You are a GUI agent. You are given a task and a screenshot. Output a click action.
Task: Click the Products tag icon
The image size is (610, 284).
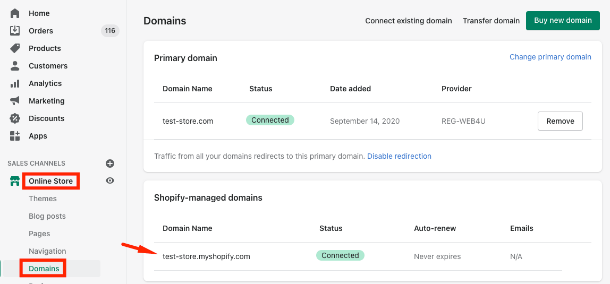coord(15,48)
